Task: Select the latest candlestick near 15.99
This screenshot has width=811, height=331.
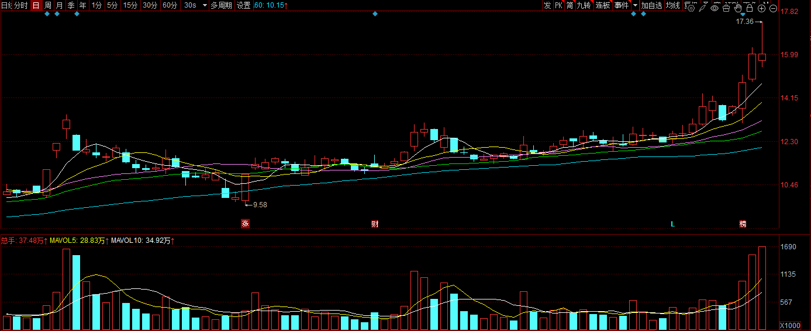Action: point(762,57)
